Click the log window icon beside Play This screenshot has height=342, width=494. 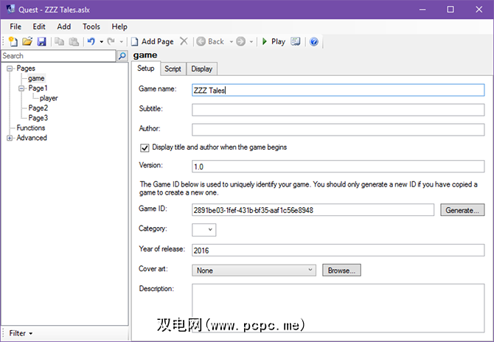pos(296,42)
